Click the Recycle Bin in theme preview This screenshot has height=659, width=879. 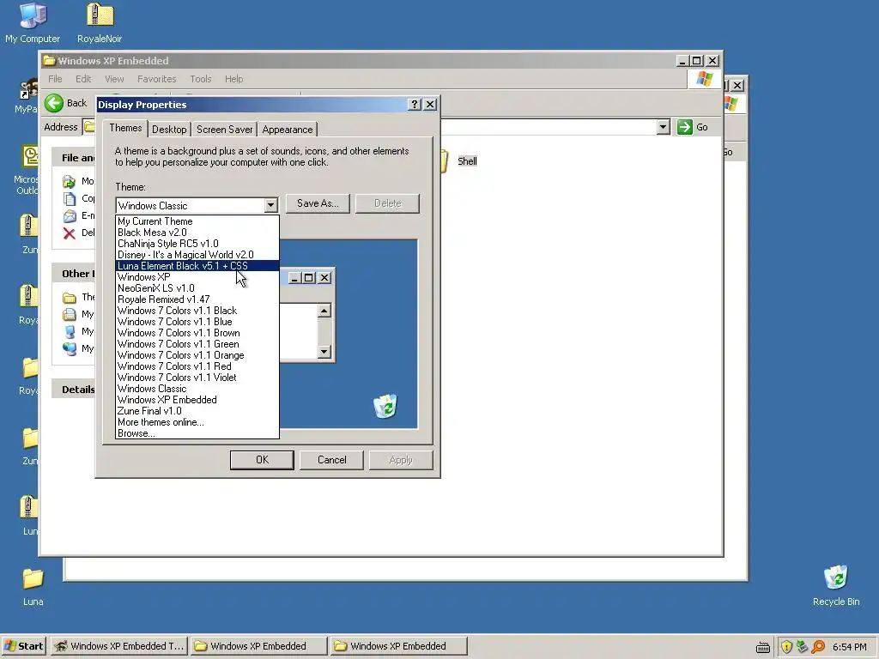click(385, 406)
